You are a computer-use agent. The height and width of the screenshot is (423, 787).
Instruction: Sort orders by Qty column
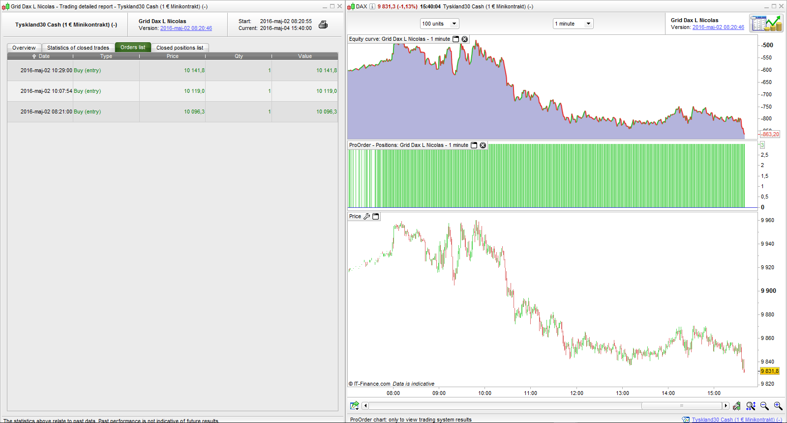coord(239,56)
